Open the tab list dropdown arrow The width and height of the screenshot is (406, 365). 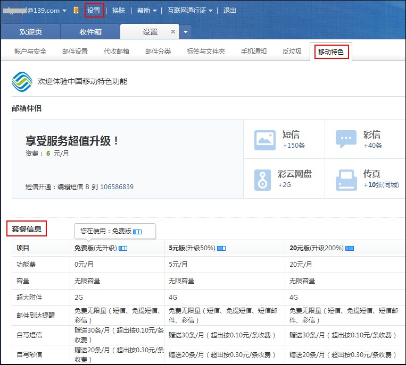(186, 32)
